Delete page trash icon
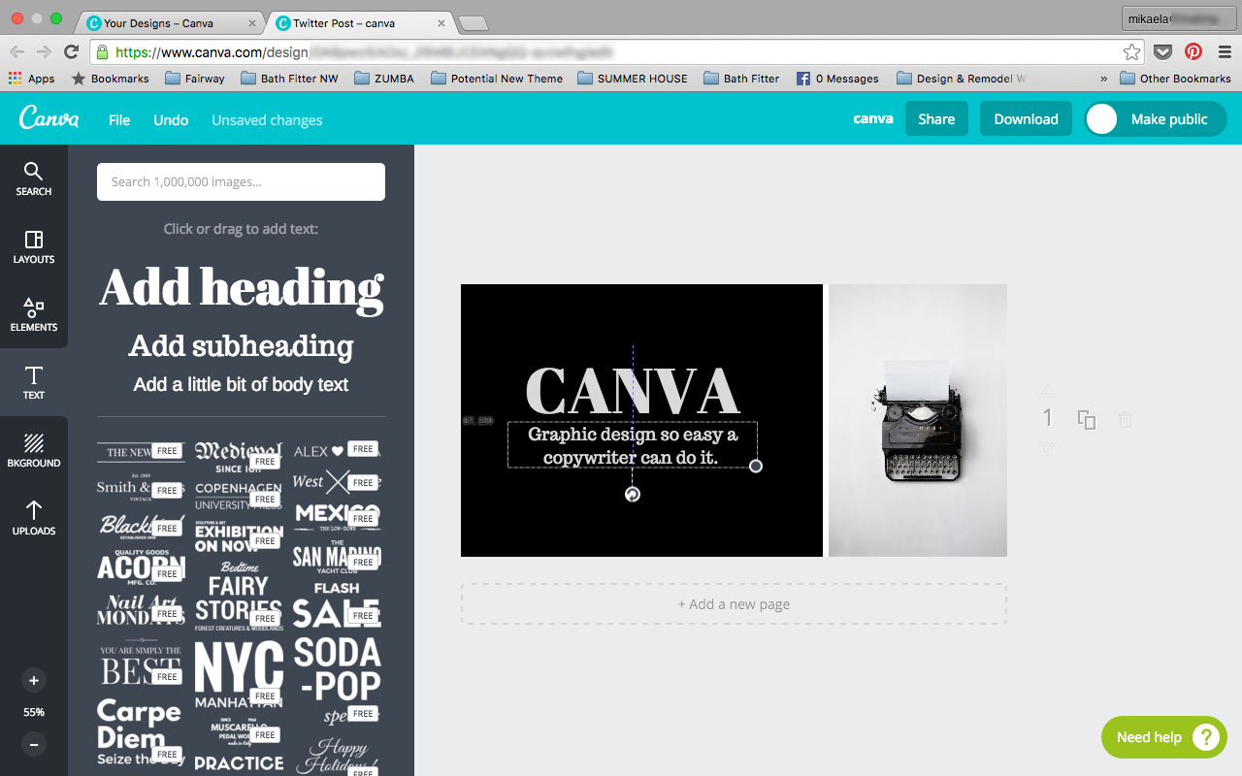 (1125, 420)
